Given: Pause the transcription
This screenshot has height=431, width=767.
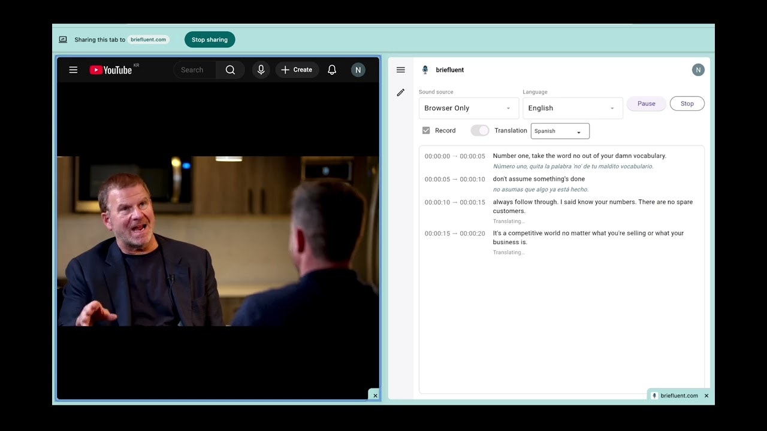Looking at the screenshot, I should (646, 104).
